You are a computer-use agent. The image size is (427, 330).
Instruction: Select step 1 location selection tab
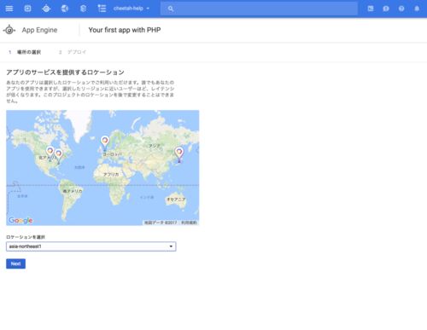pyautogui.click(x=25, y=52)
